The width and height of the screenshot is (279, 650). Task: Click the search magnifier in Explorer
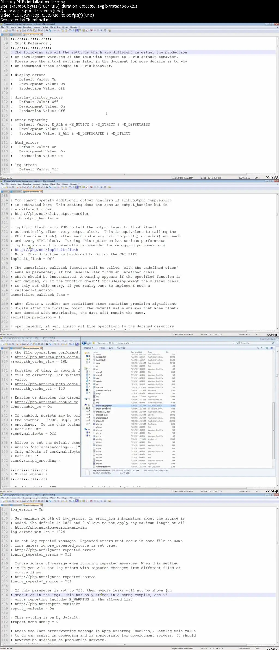point(273,343)
